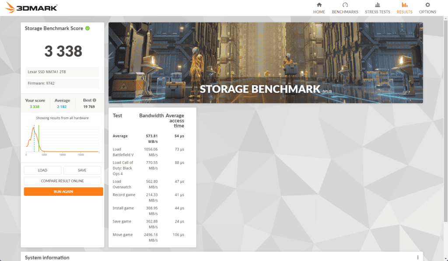This screenshot has height=261, width=448.
Task: Go to the STRESS TESTS tab label
Action: (x=377, y=12)
